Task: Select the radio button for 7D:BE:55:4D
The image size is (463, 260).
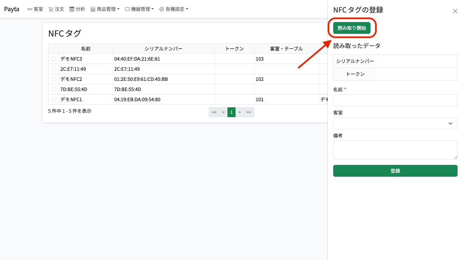Action: tap(54, 89)
